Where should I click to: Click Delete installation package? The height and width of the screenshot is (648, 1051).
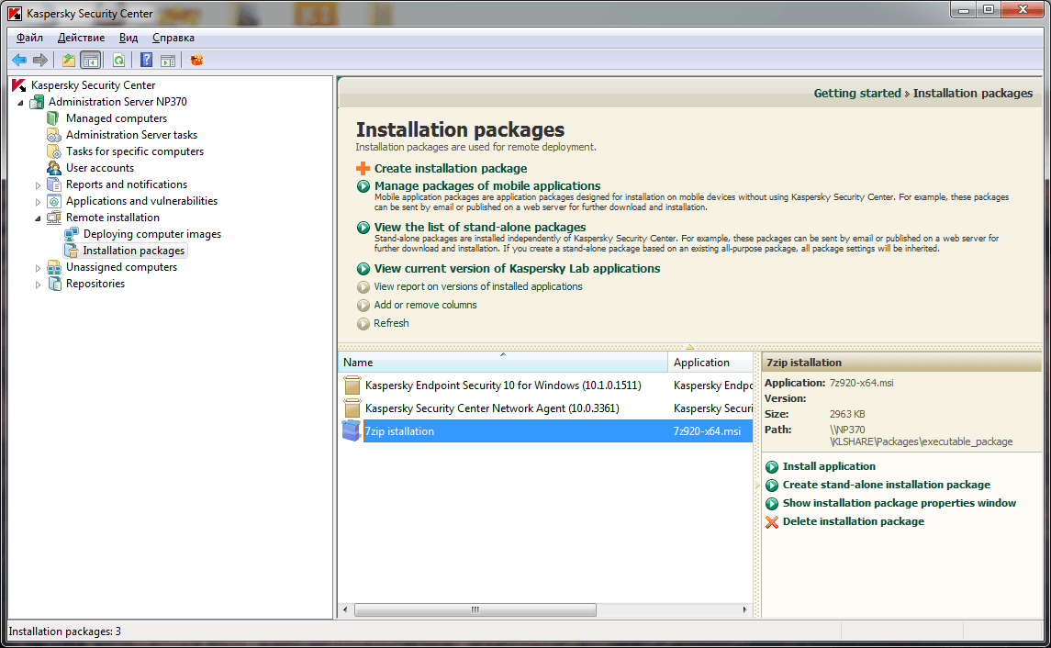pos(854,521)
